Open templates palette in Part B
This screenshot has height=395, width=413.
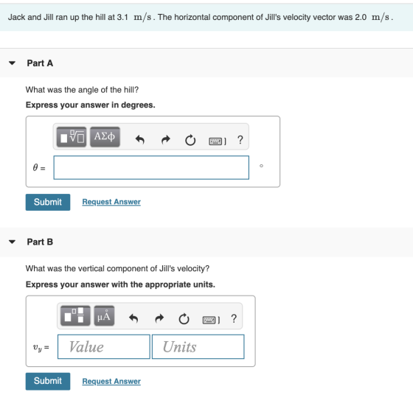pos(75,315)
